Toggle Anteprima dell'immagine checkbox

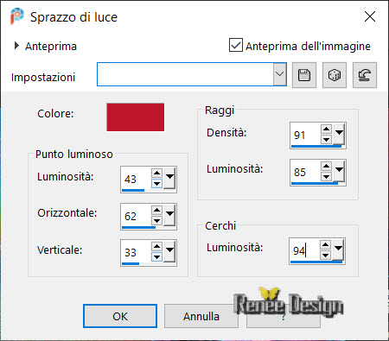(x=236, y=45)
